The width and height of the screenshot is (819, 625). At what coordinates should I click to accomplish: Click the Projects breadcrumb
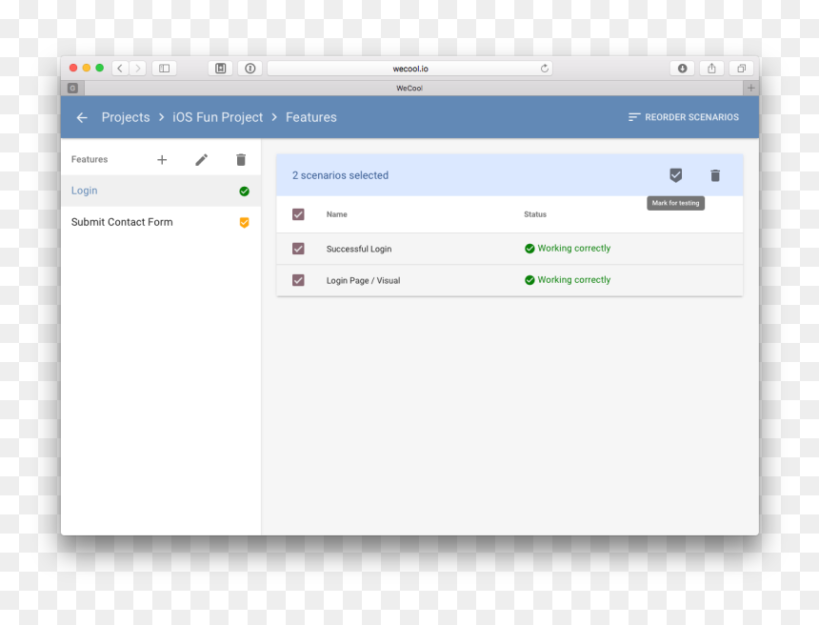click(x=126, y=117)
